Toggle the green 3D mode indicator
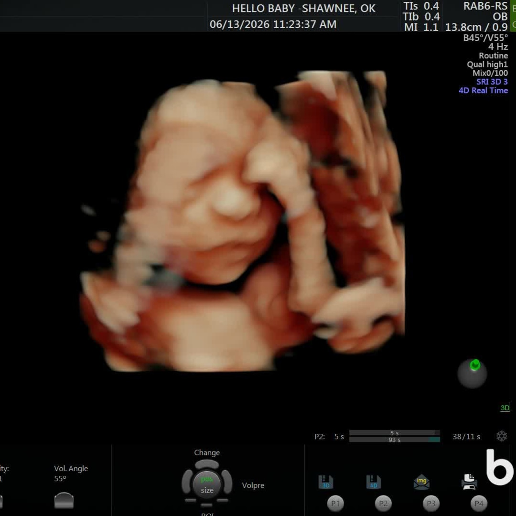Screen dimensions: 516x516 (x=505, y=408)
